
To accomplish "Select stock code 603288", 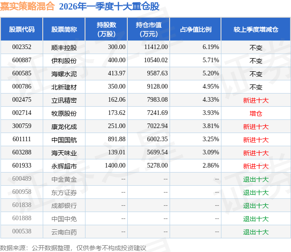I will tap(22, 152).
